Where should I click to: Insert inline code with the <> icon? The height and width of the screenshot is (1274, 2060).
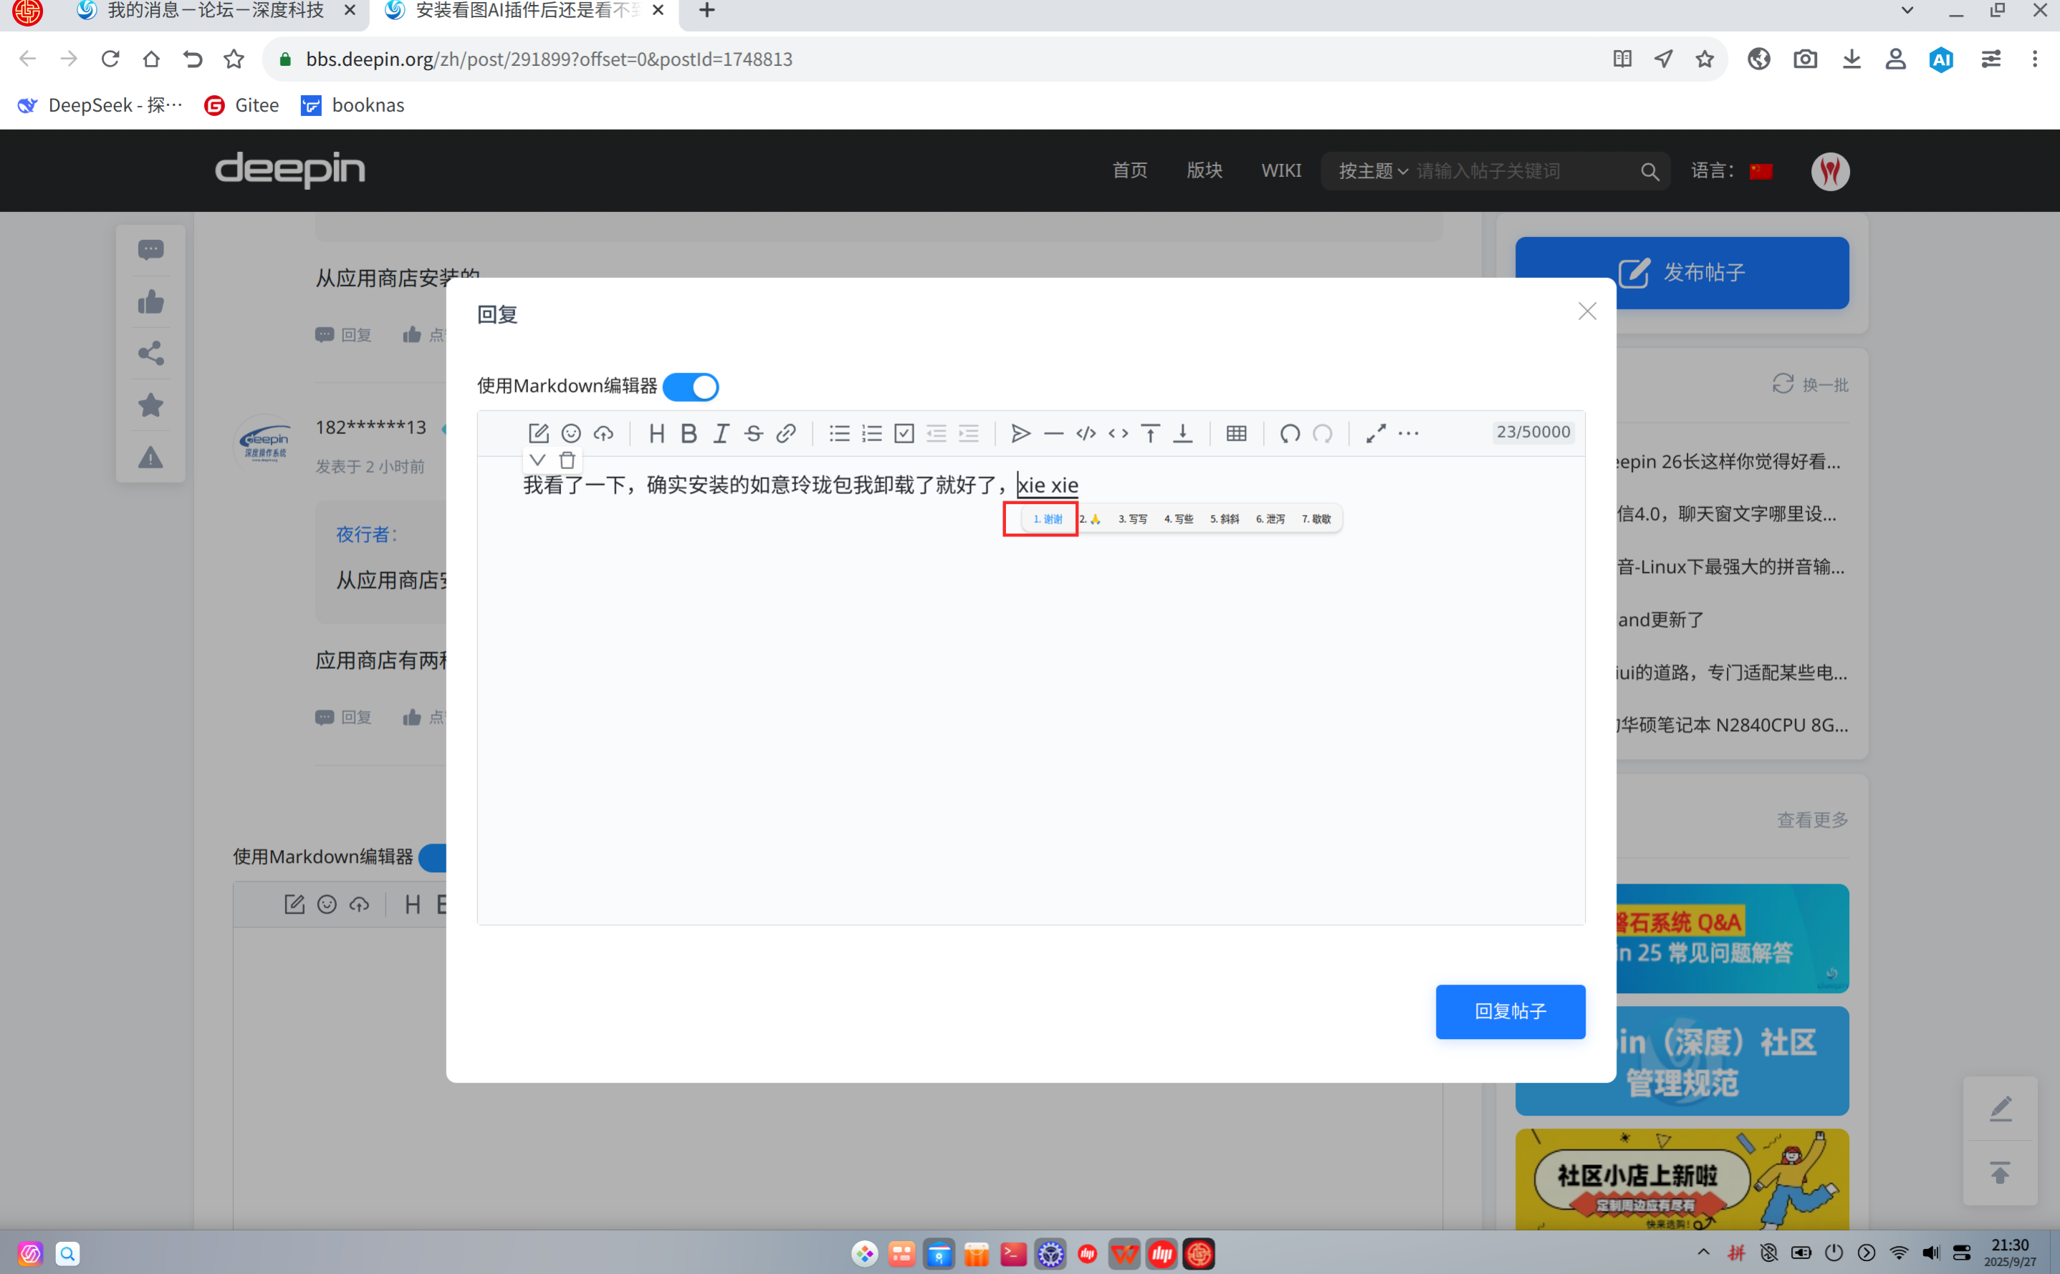1118,433
